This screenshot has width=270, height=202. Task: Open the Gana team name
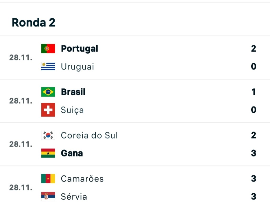[x=72, y=153]
